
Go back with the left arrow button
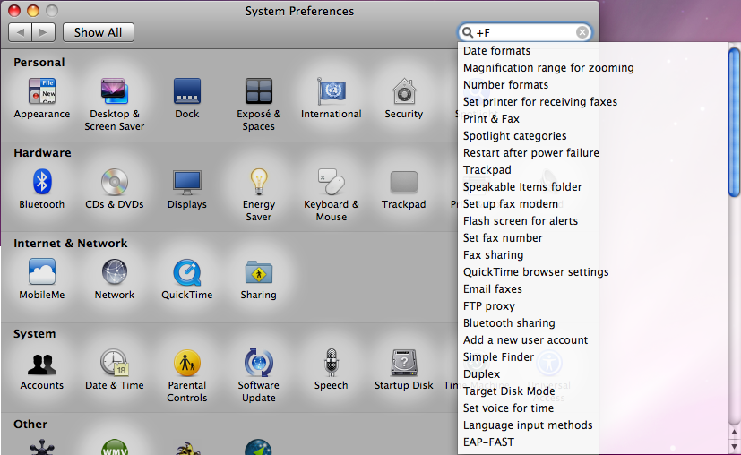pos(21,32)
